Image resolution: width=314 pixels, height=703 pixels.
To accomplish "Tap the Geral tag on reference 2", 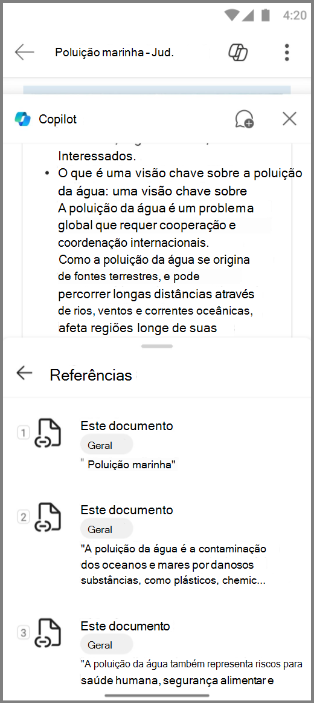I will (x=106, y=529).
